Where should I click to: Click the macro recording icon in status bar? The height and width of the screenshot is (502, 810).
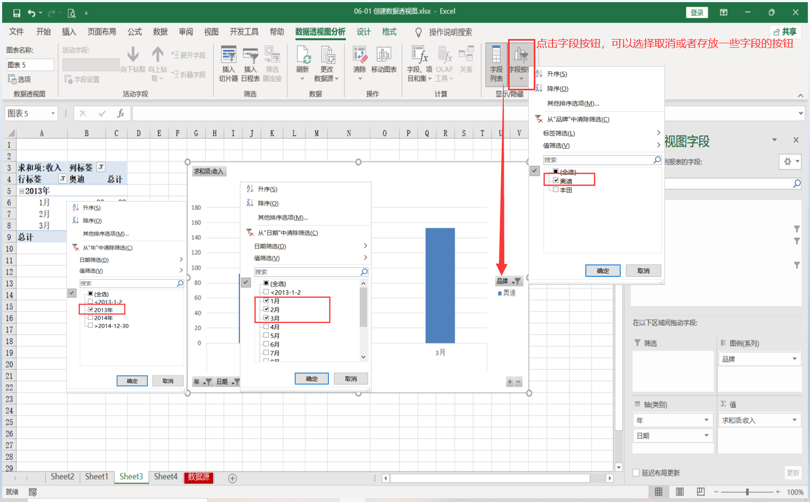(33, 492)
